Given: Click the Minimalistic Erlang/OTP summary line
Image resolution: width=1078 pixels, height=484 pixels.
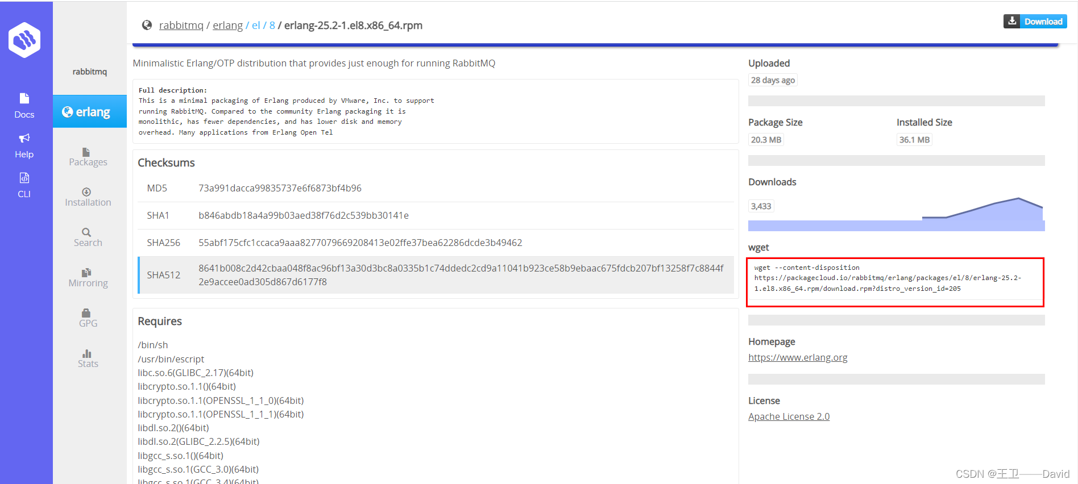Looking at the screenshot, I should (314, 63).
